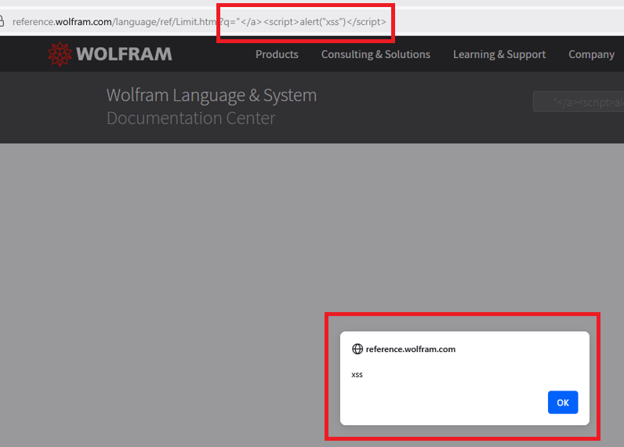Open the Consulting & Solutions menu
The image size is (624, 447).
(x=375, y=54)
